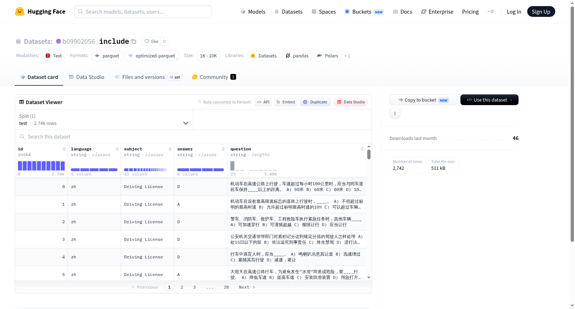The height and width of the screenshot is (309, 575).
Task: Open the Dataset card tab
Action: point(39,77)
